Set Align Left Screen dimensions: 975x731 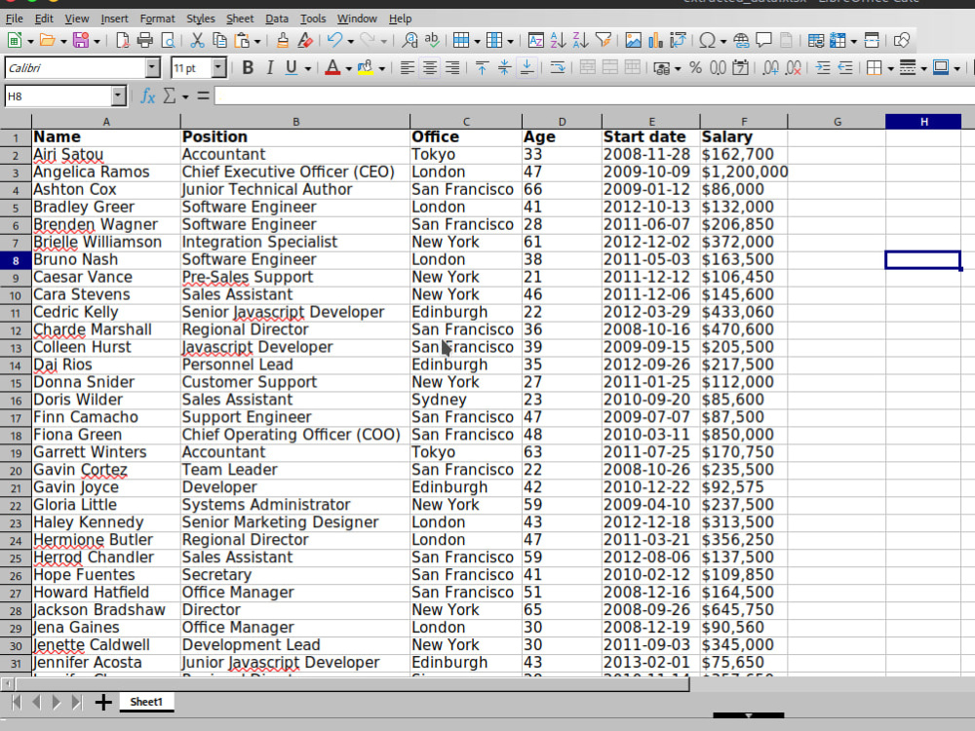(408, 68)
